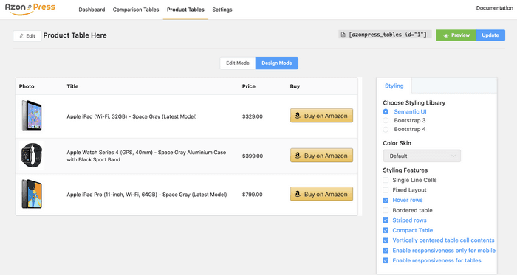This screenshot has width=517, height=275.
Task: Uncheck Compact Table option
Action: 386,230
